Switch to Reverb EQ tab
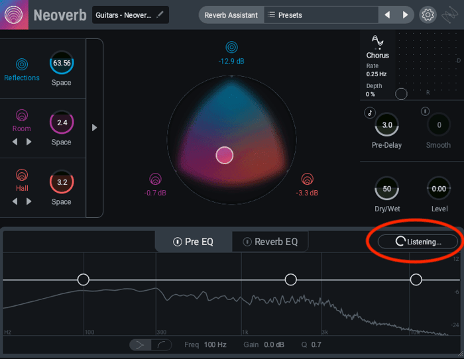Screen dimensions: 464x359 (270, 242)
